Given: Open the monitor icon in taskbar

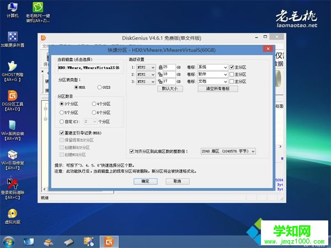Looking at the screenshot, I should (29, 242).
